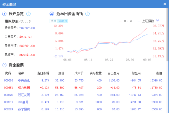Click 格力电器 total profit 478.54

[x=136, y=88]
